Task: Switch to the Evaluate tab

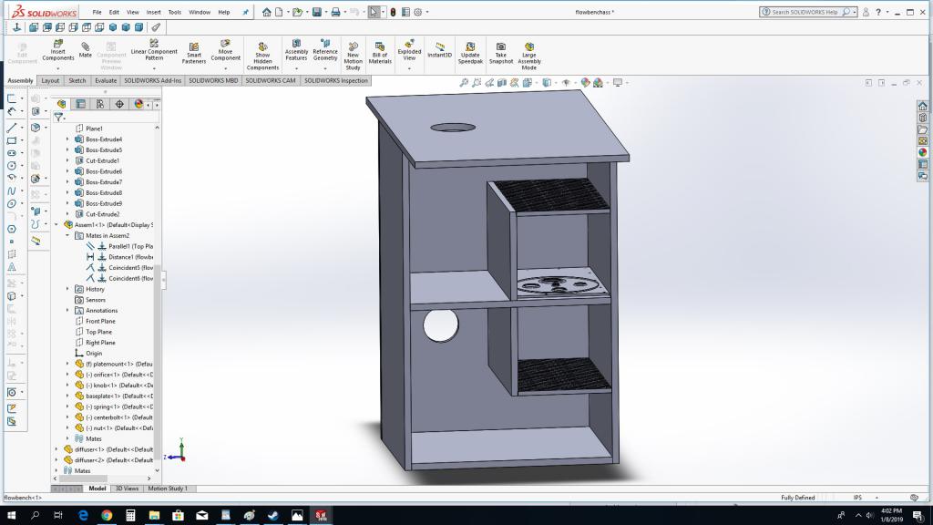Action: (x=106, y=80)
